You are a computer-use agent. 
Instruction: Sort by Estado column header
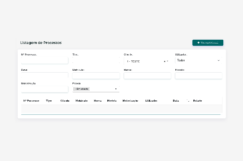point(198,101)
